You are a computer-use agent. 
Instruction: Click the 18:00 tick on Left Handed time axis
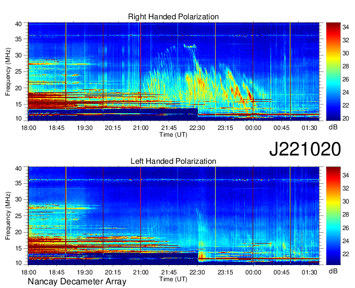[x=29, y=272]
